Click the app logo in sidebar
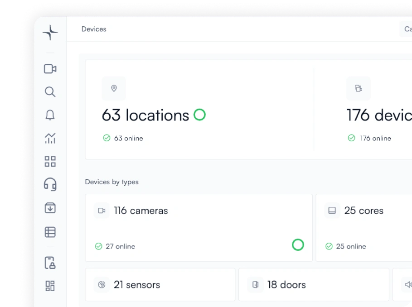The width and height of the screenshot is (412, 307). [50, 33]
